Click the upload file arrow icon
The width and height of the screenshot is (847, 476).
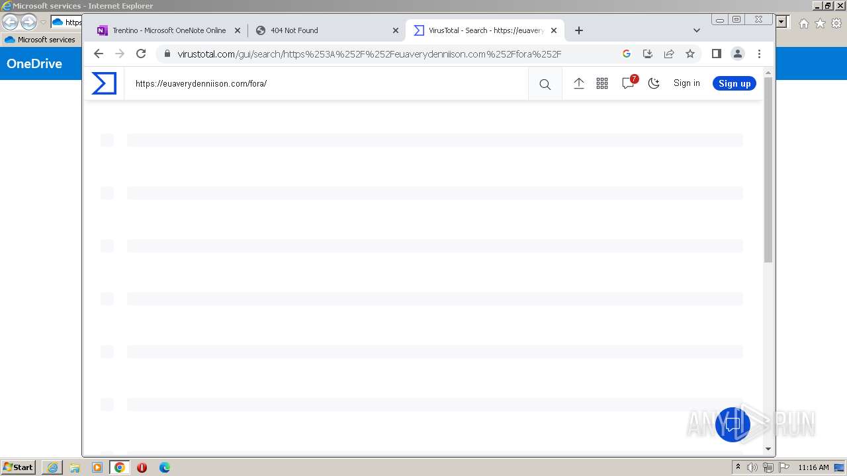[x=578, y=83]
